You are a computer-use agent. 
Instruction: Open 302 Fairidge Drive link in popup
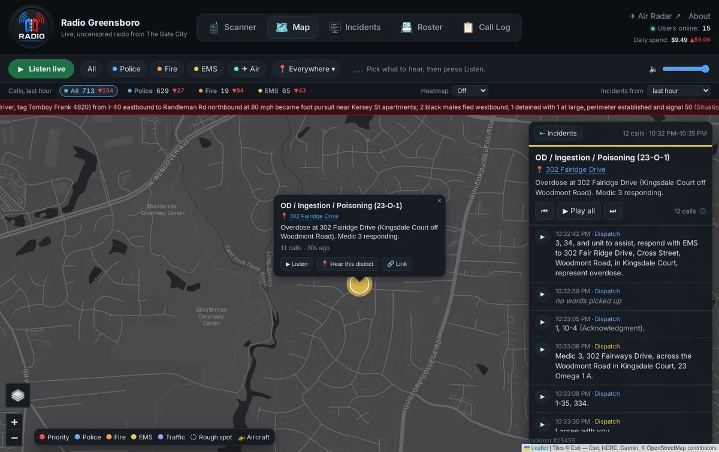(314, 216)
